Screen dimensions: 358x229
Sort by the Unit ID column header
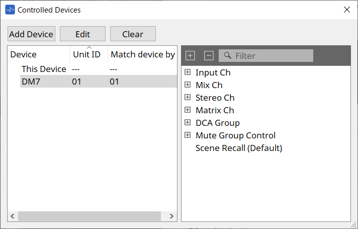(86, 54)
